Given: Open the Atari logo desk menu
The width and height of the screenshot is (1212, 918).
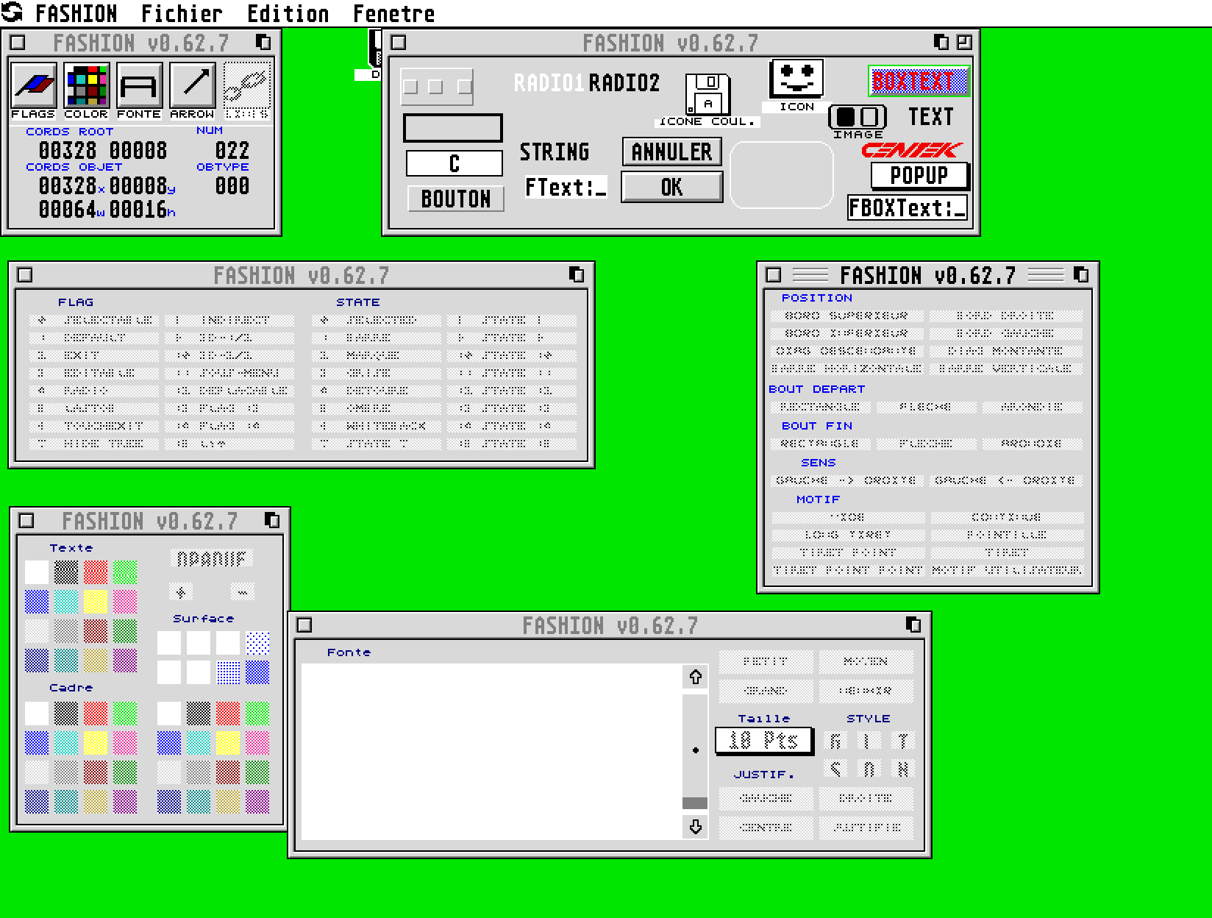Looking at the screenshot, I should click(13, 13).
